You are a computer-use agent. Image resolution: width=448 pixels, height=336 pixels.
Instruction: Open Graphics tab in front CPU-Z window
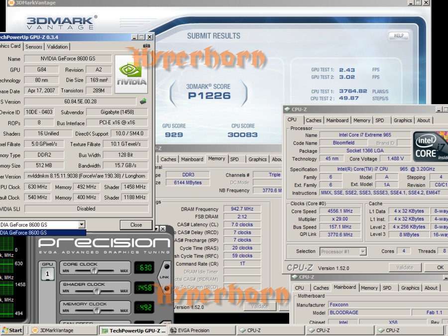click(x=403, y=120)
